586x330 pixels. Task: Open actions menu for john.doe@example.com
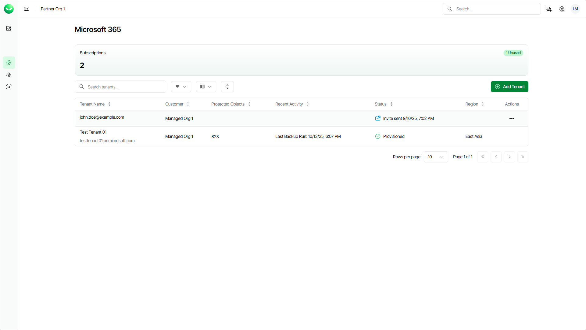tap(512, 118)
